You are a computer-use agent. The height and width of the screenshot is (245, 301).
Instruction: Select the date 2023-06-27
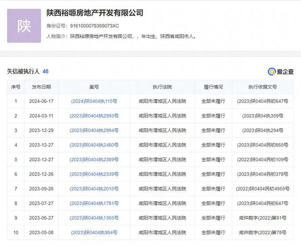click(x=41, y=218)
